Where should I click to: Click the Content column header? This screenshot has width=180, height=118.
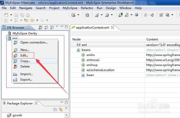pyautogui.click(x=162, y=39)
